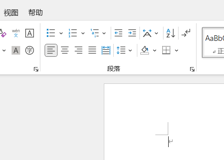Click the enclosed character 字 icon

(x=30, y=50)
